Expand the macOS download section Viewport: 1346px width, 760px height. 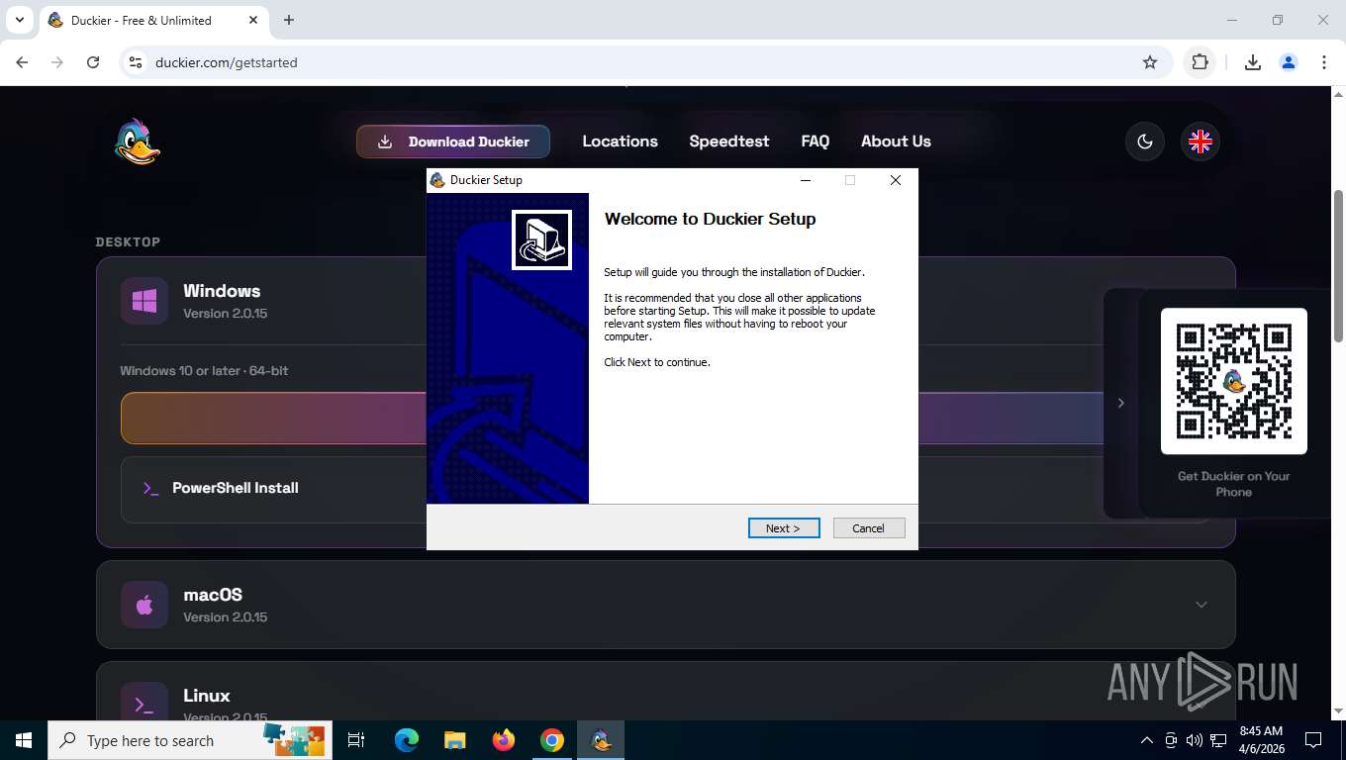click(1202, 605)
